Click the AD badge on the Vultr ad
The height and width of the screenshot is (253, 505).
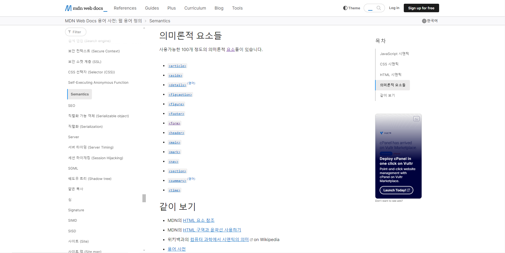416,119
